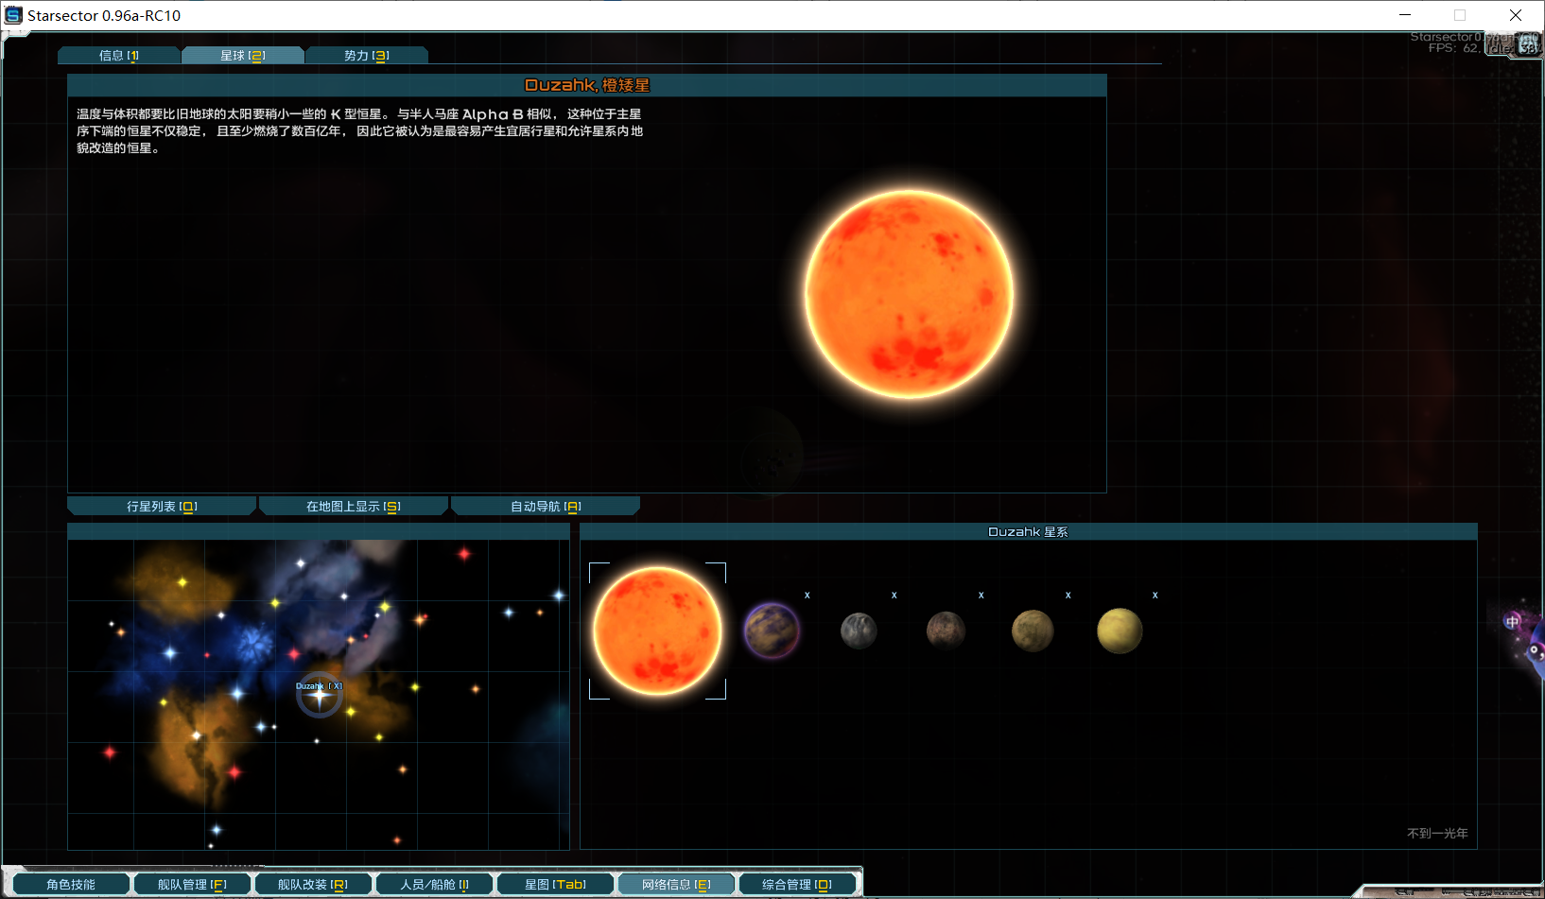The image size is (1545, 899).
Task: Open the 星图 [Tab] star map
Action: coord(555,885)
